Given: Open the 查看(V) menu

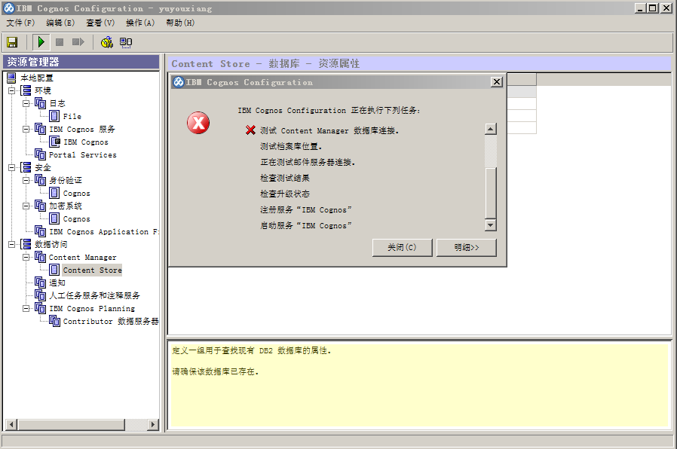Looking at the screenshot, I should pyautogui.click(x=100, y=23).
